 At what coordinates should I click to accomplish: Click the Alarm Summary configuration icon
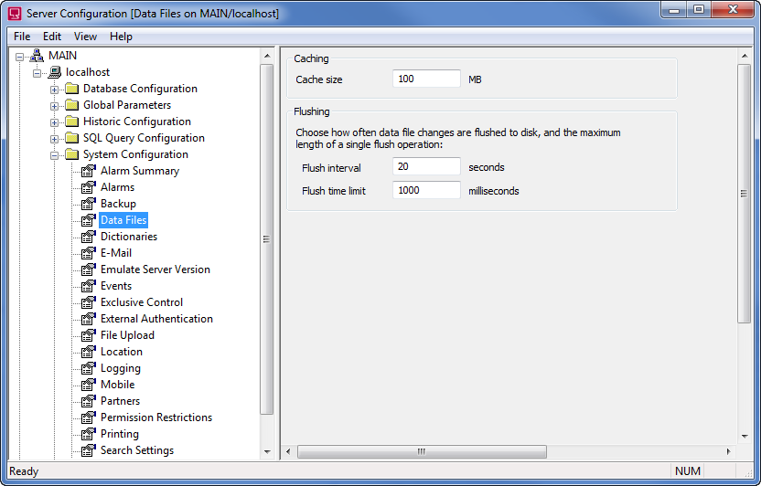coord(89,171)
